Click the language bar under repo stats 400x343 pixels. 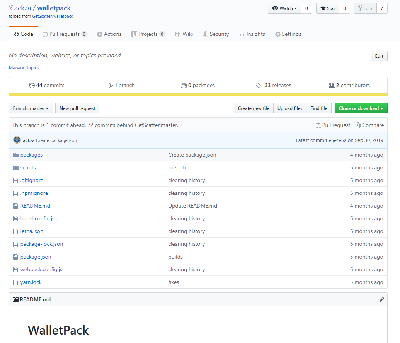point(198,95)
